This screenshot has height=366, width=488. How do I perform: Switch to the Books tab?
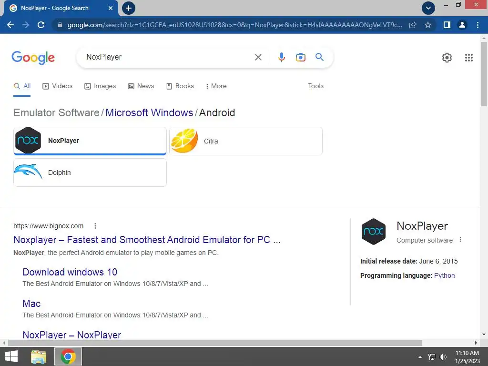(180, 86)
